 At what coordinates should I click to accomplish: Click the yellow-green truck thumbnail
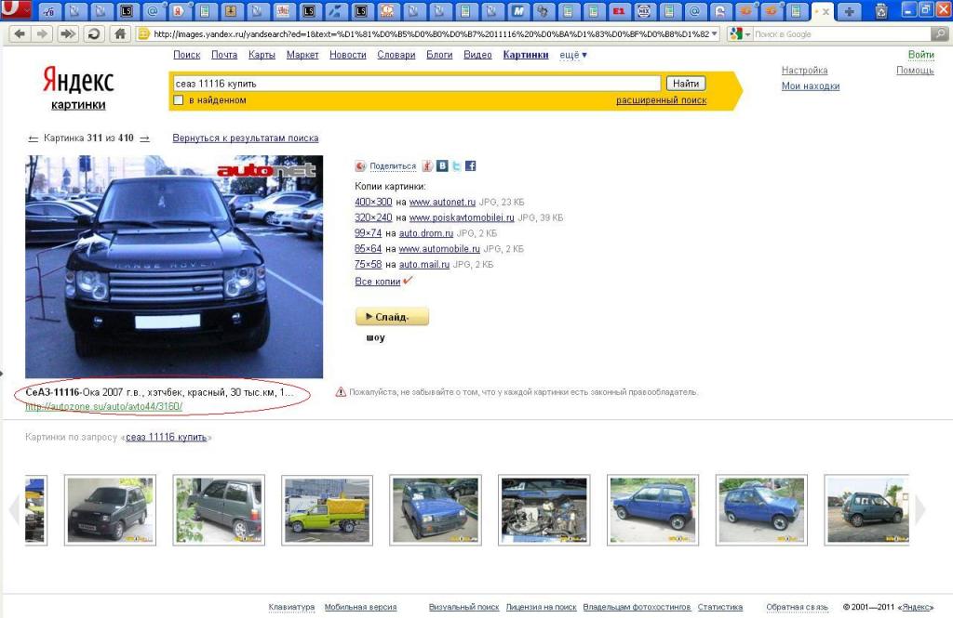coord(327,509)
